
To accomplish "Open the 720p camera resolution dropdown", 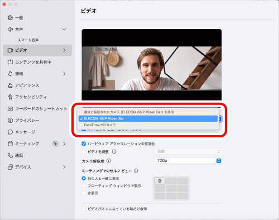I will [x=188, y=161].
